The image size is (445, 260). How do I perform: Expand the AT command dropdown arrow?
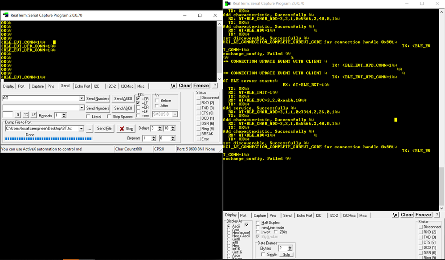[82, 98]
